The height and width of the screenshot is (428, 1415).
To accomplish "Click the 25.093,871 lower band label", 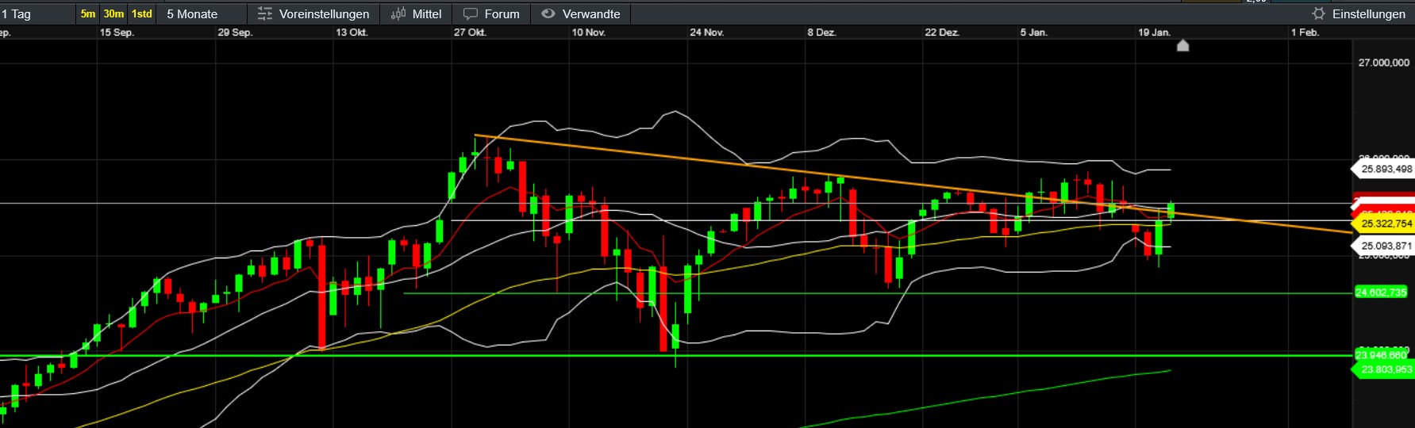I will pos(1382,246).
